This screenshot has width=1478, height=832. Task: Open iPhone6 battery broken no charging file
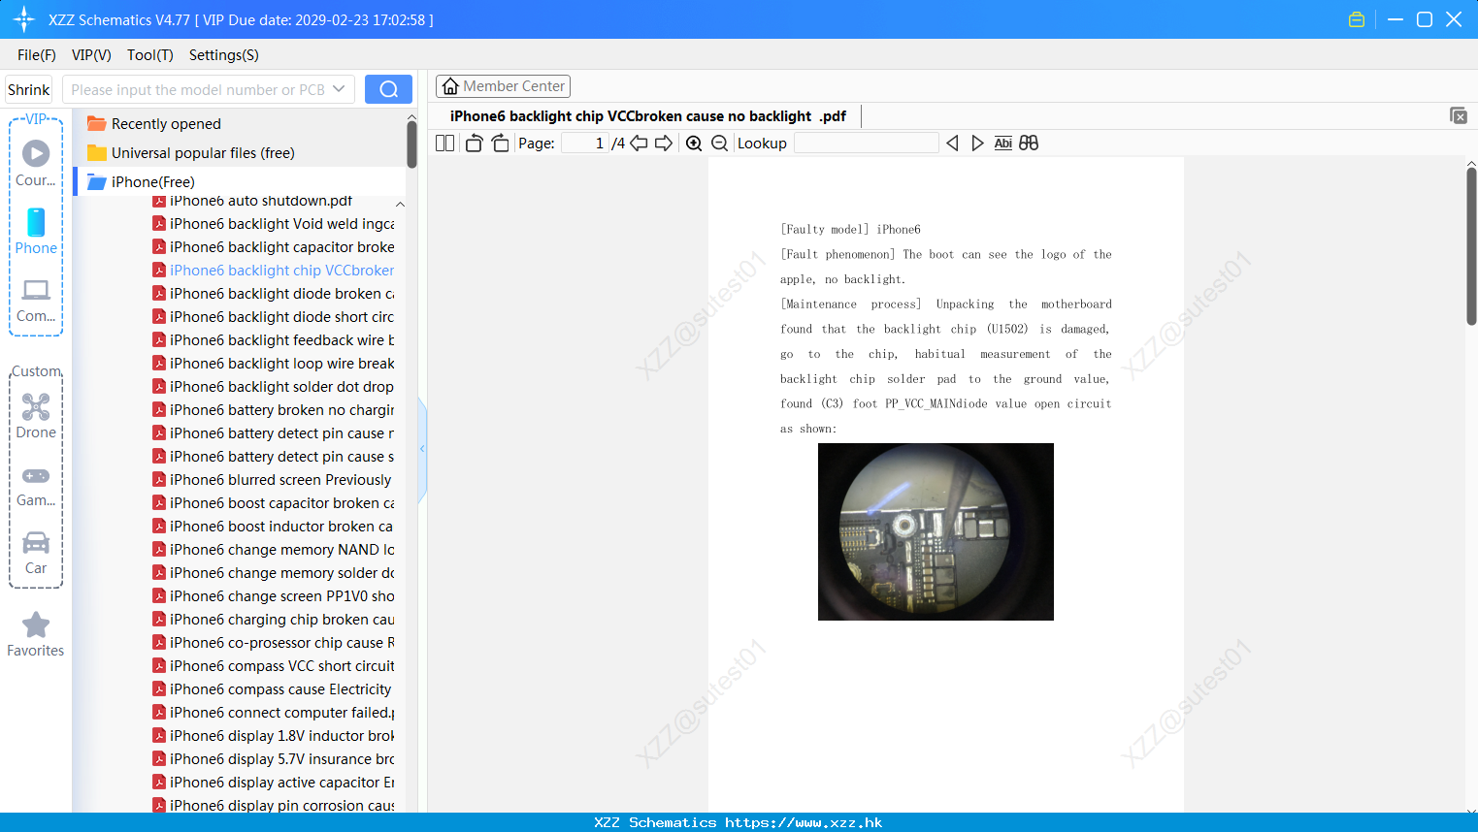[273, 410]
